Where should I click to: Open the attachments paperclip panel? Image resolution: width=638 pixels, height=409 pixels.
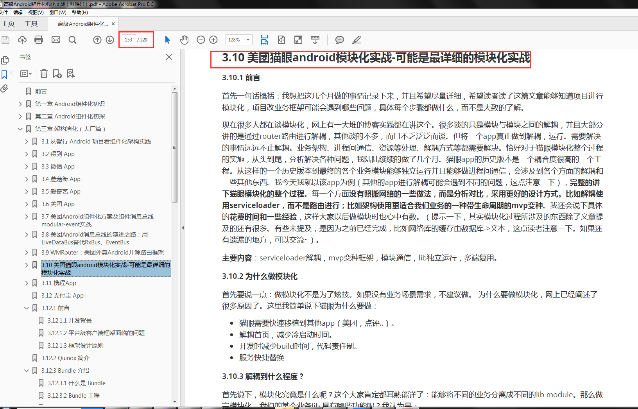point(4,88)
